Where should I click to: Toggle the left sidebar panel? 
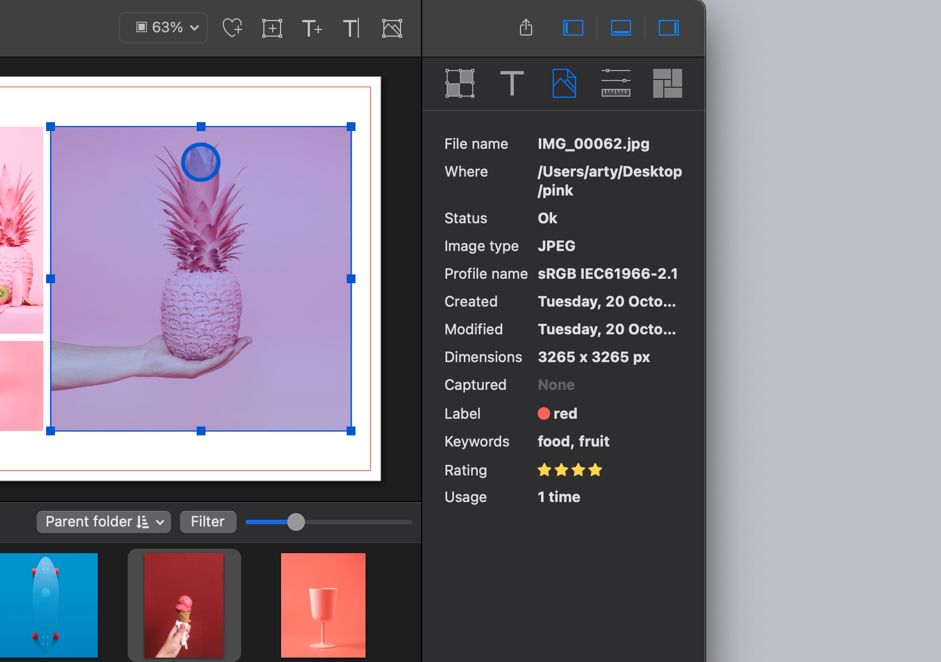(x=573, y=28)
